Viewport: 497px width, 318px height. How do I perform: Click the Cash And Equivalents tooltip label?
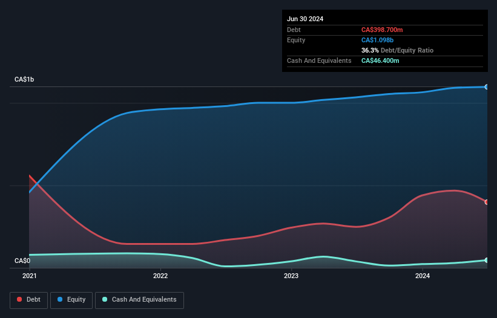coord(319,60)
